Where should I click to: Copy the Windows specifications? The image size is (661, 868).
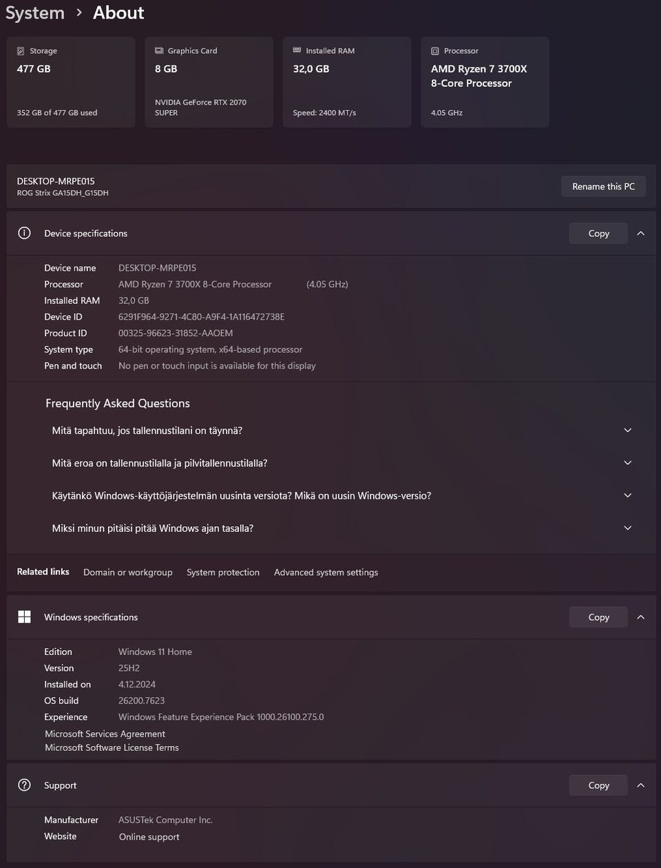(x=598, y=617)
